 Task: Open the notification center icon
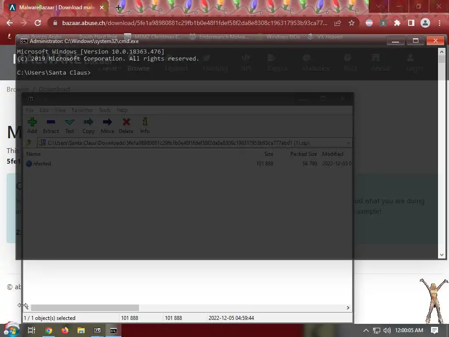point(435,330)
